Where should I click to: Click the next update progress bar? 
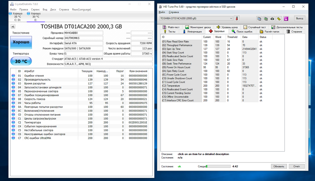point(218,166)
